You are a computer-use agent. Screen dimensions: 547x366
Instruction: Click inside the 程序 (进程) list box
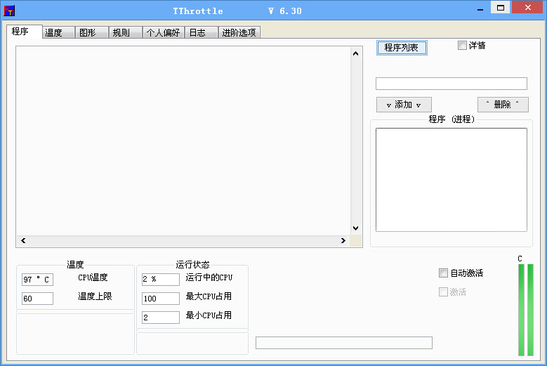pos(452,180)
